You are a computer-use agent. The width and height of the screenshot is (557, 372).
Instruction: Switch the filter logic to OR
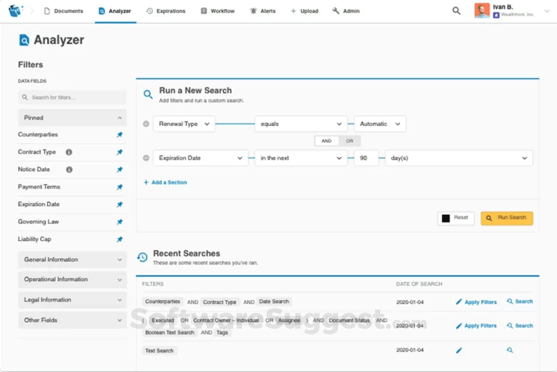[x=350, y=140]
